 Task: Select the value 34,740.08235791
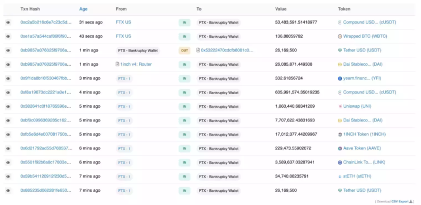click(x=292, y=176)
